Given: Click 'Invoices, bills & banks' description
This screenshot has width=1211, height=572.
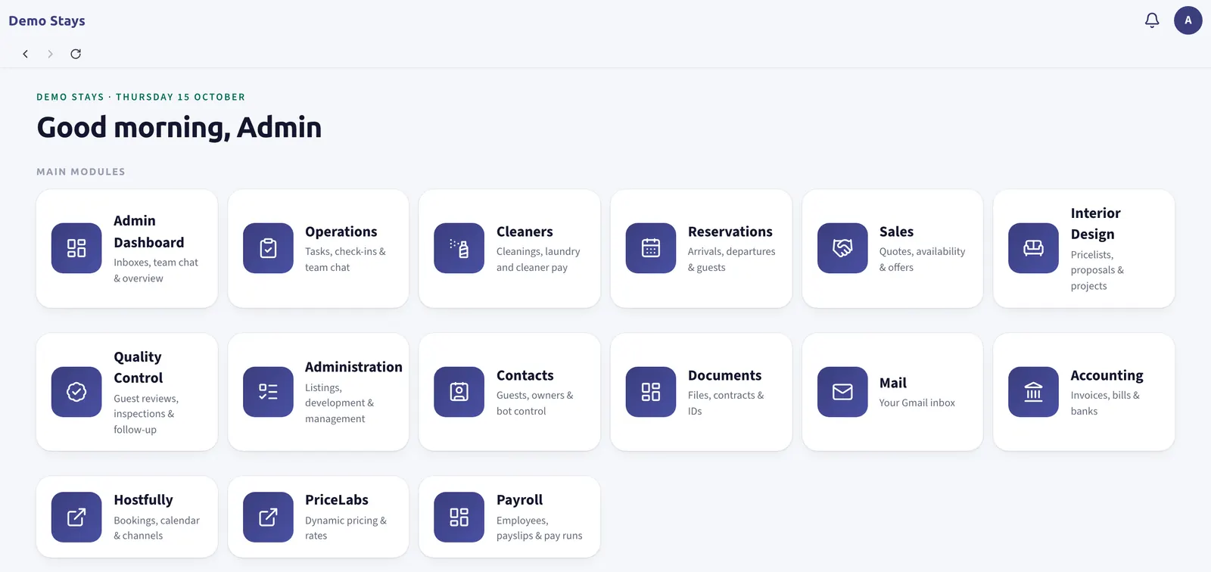Looking at the screenshot, I should click(1105, 403).
